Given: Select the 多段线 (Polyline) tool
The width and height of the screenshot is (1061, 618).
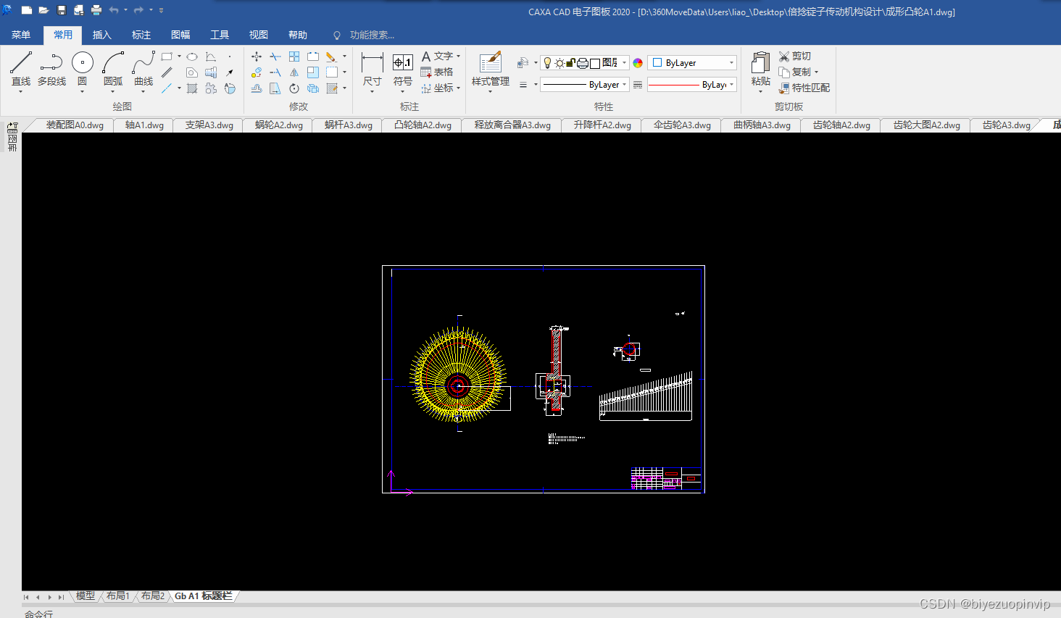Looking at the screenshot, I should (51, 69).
